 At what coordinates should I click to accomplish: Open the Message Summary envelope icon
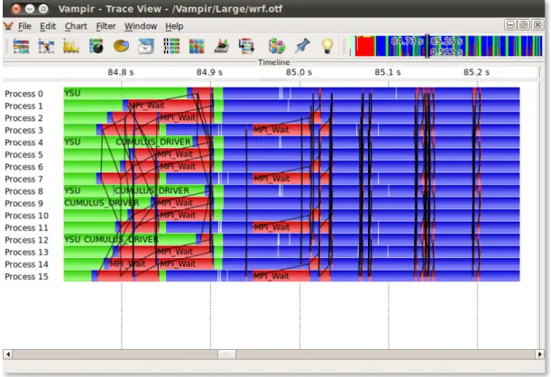[x=146, y=46]
